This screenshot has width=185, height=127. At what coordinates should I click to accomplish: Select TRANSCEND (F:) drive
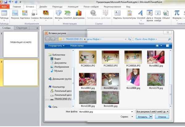click(61, 99)
